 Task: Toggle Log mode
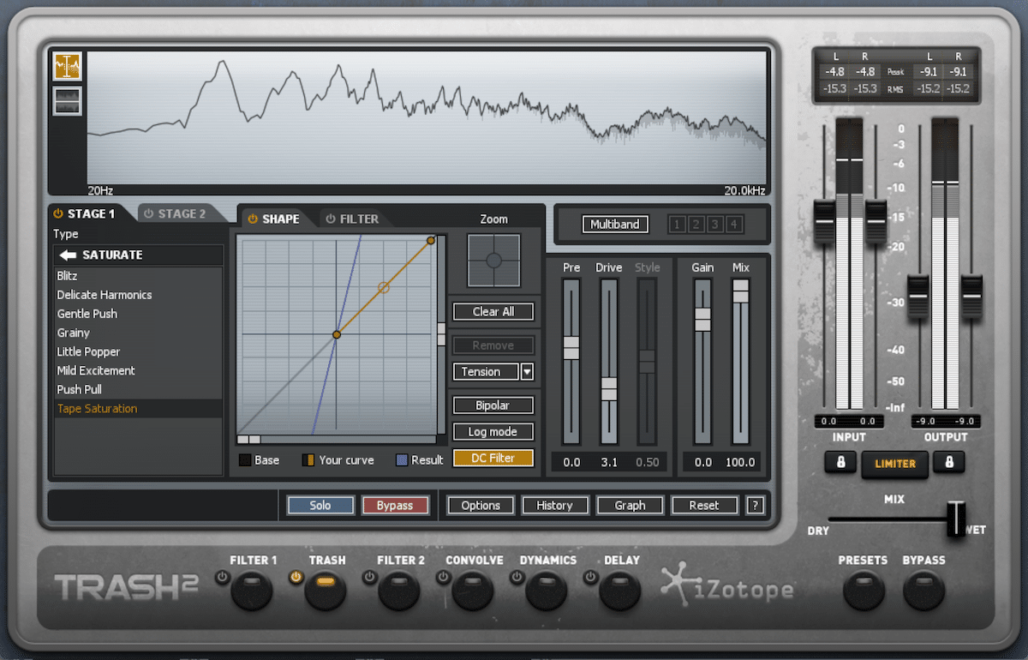click(x=493, y=431)
